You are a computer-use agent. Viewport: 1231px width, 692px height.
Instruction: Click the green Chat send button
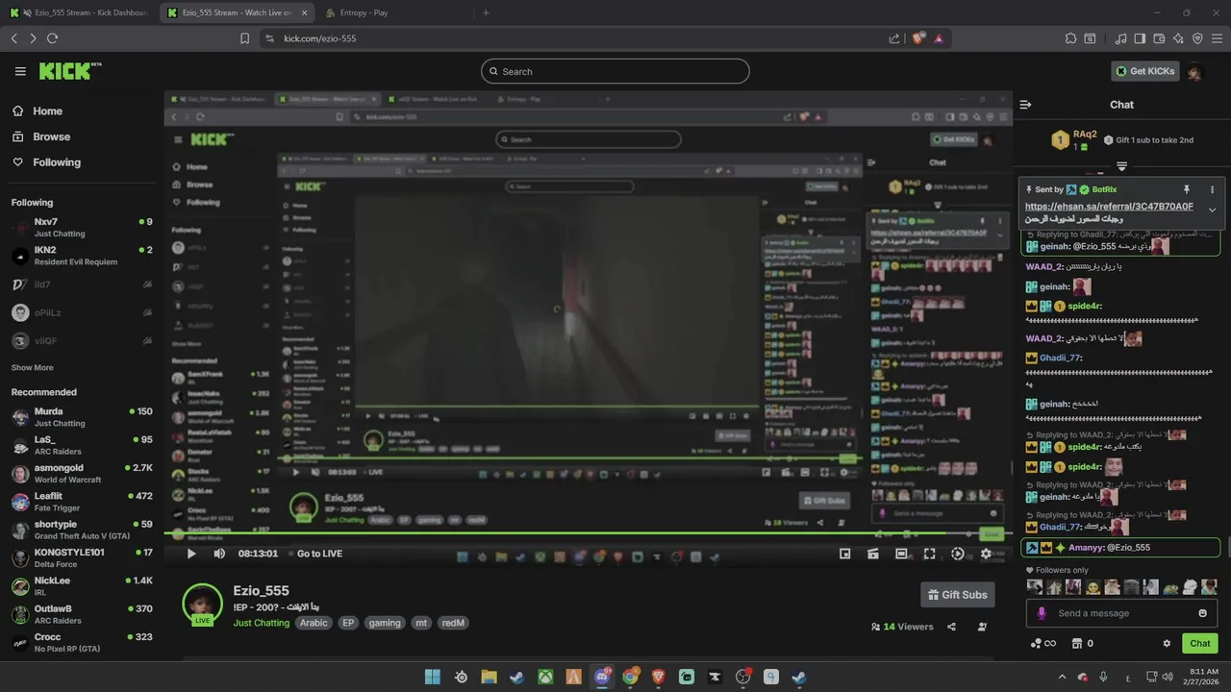pos(1200,643)
